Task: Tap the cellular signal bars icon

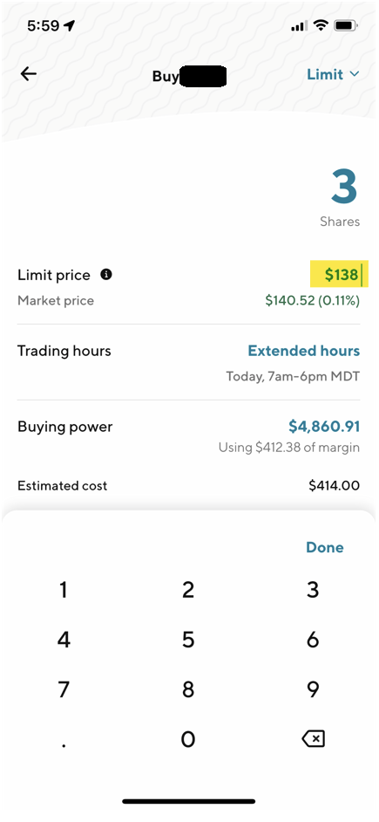Action: 299,25
